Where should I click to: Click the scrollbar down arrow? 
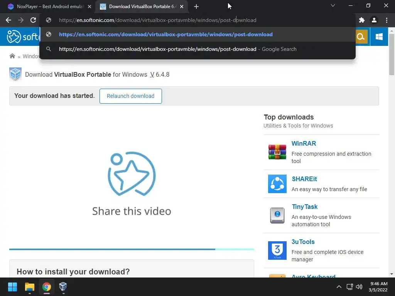tap(392, 274)
